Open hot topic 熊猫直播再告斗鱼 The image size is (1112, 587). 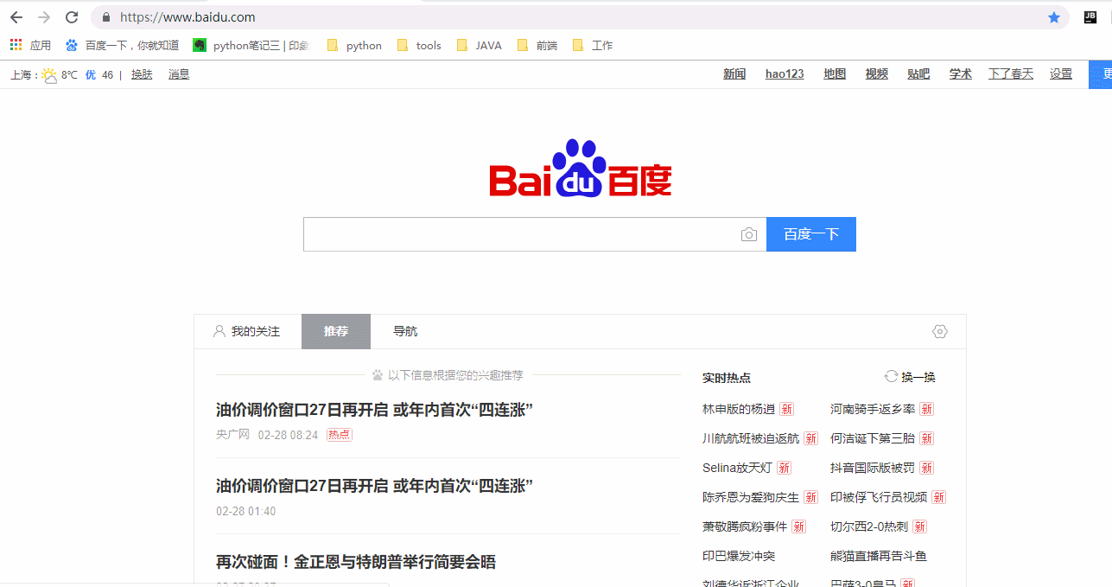(879, 556)
